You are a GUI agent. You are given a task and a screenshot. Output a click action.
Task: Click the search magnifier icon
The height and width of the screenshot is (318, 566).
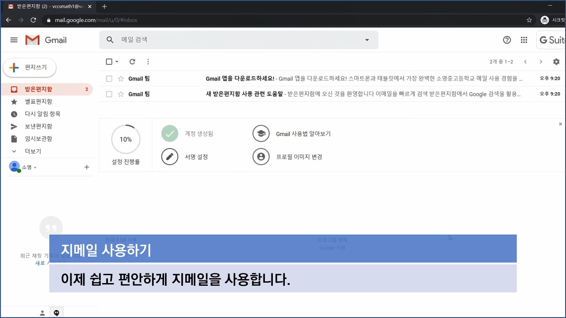coord(110,40)
